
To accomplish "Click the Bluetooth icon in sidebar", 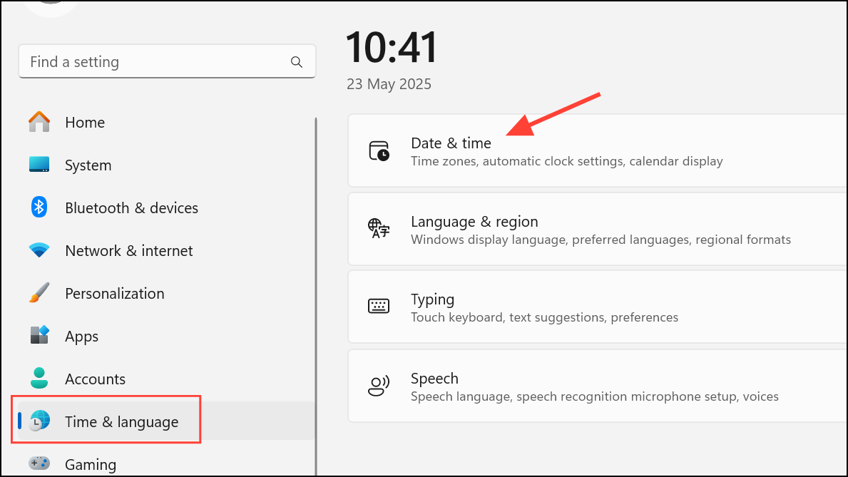I will (x=39, y=207).
